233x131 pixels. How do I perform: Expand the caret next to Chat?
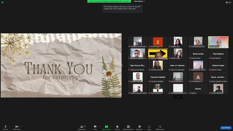point(99,127)
